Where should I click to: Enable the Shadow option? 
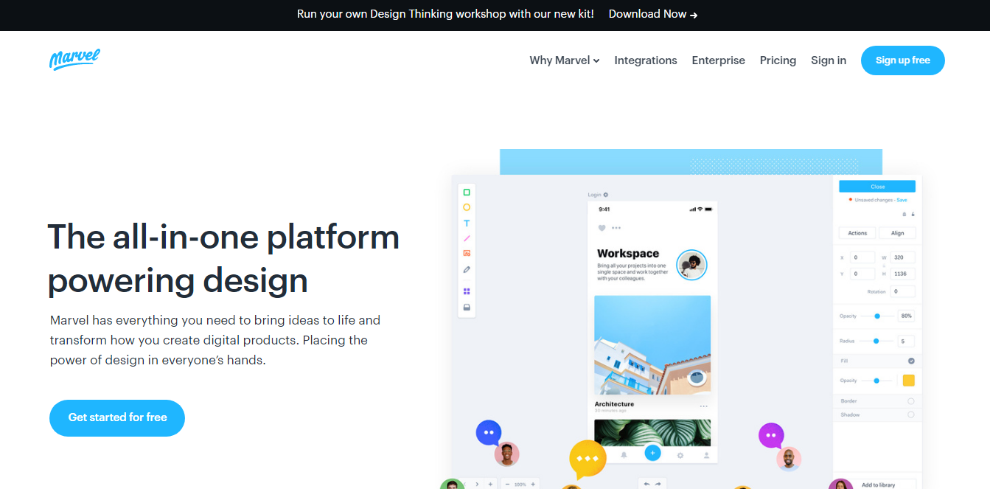click(x=911, y=415)
